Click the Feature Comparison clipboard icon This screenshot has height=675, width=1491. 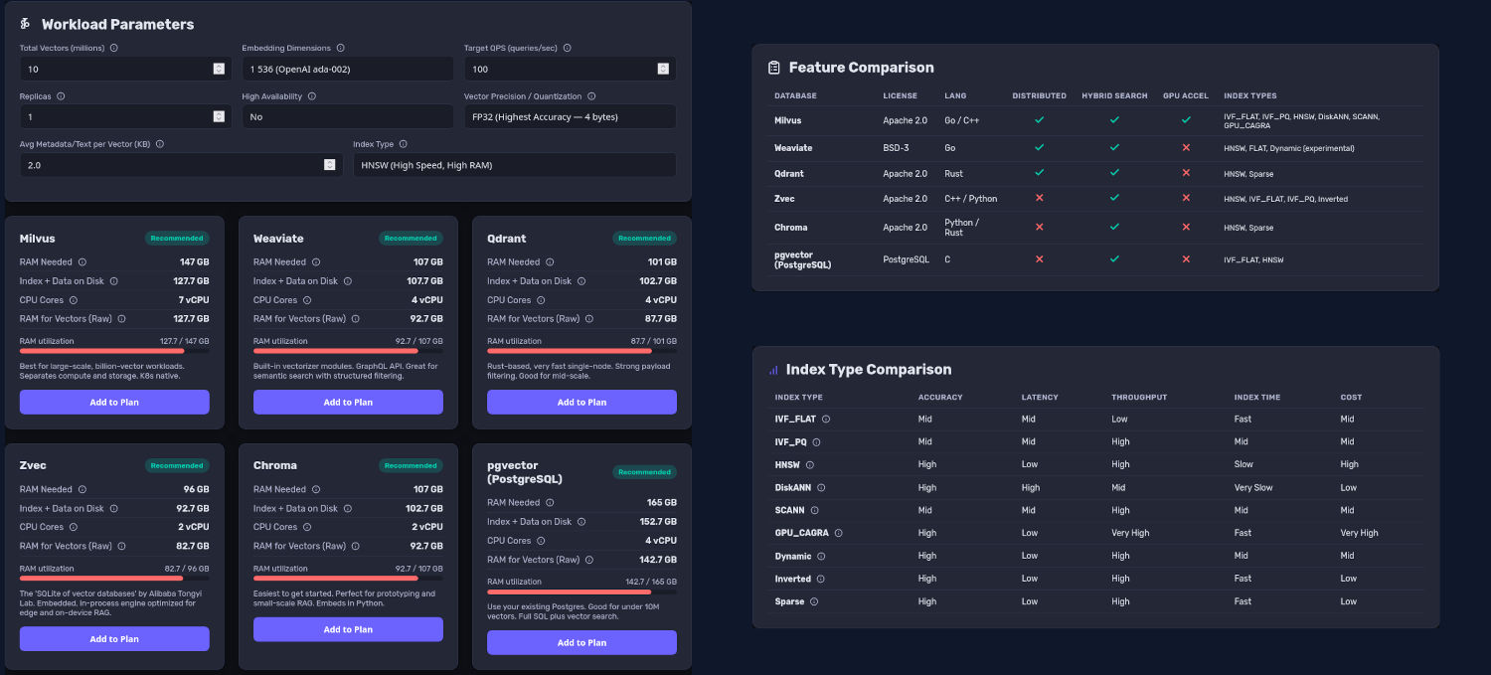coord(774,68)
